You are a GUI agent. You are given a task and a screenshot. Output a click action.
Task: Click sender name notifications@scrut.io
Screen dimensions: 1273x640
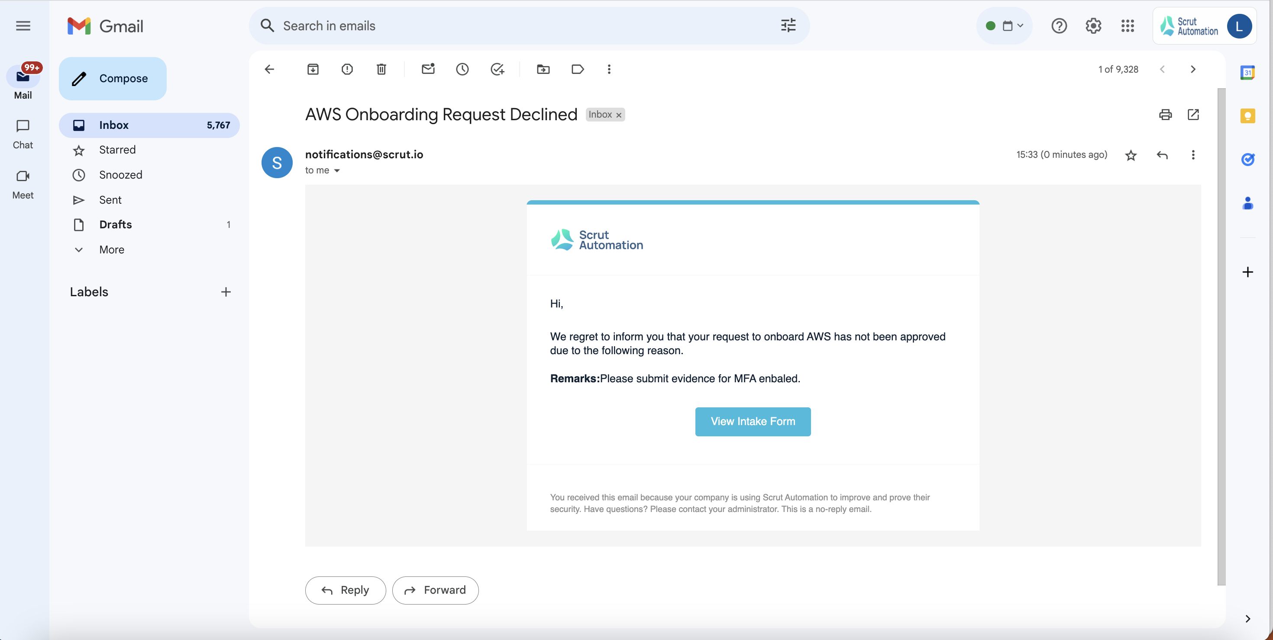pos(364,154)
